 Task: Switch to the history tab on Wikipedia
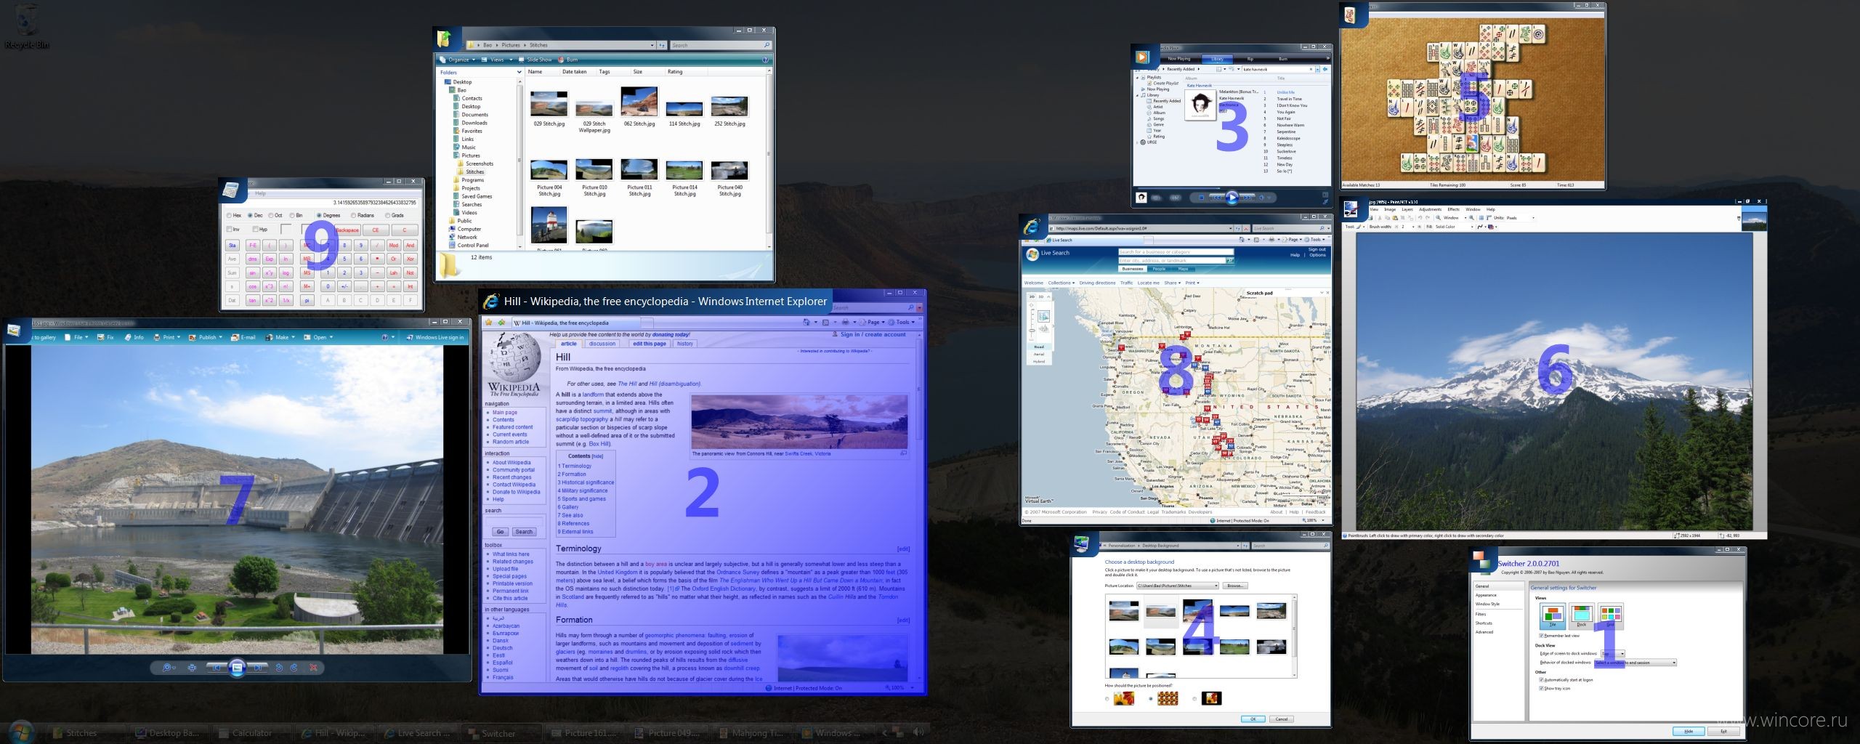pos(685,344)
